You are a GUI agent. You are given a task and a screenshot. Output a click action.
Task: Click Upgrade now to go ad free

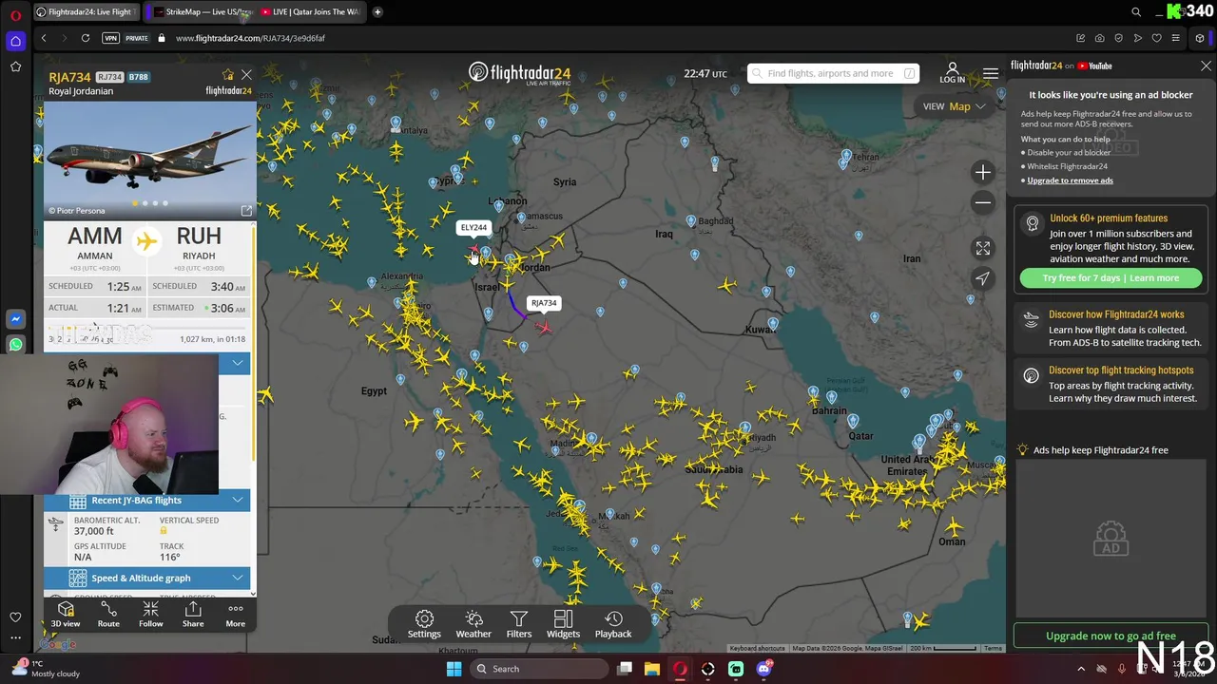1111,636
